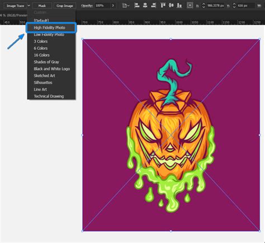Image resolution: width=265 pixels, height=243 pixels.
Task: Expand the Opacity slider arrow
Action: pos(113,6)
